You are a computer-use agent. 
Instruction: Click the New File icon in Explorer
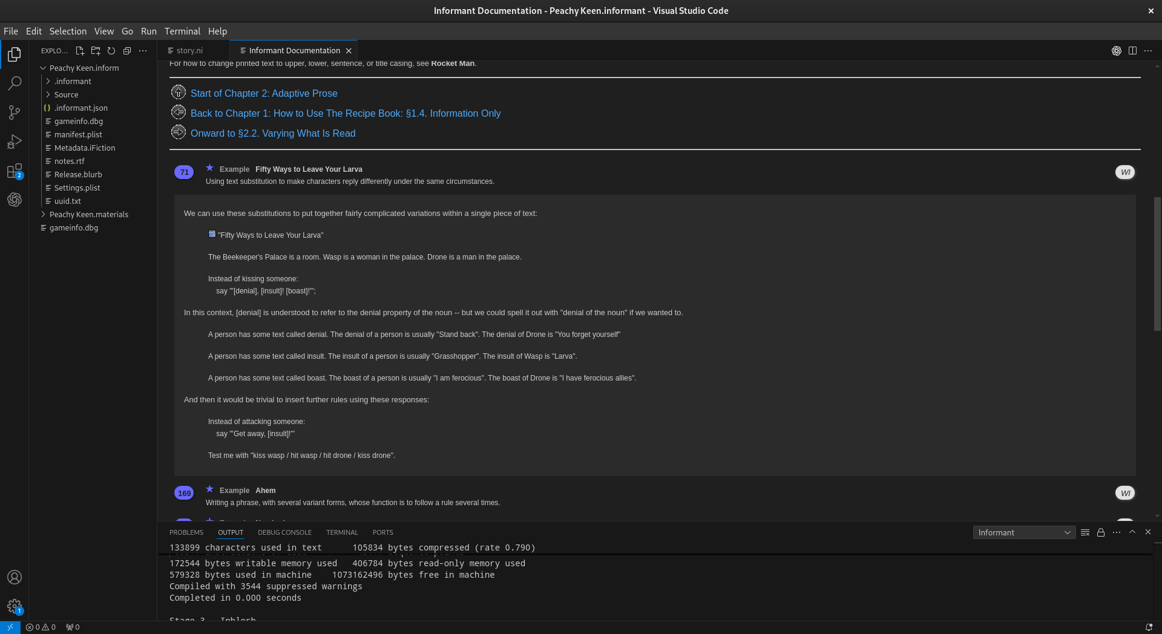[x=80, y=51]
